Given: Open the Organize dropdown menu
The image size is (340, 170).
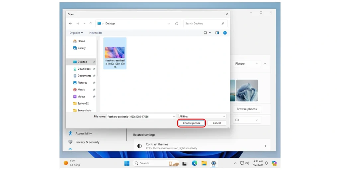Looking at the screenshot, I should click(76, 33).
